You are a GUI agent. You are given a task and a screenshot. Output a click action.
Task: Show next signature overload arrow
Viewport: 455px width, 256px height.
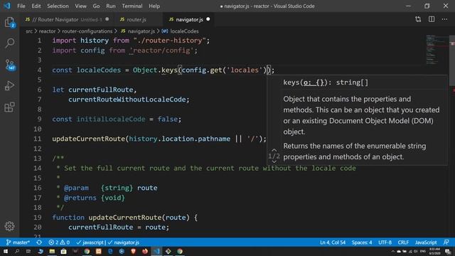(x=274, y=161)
